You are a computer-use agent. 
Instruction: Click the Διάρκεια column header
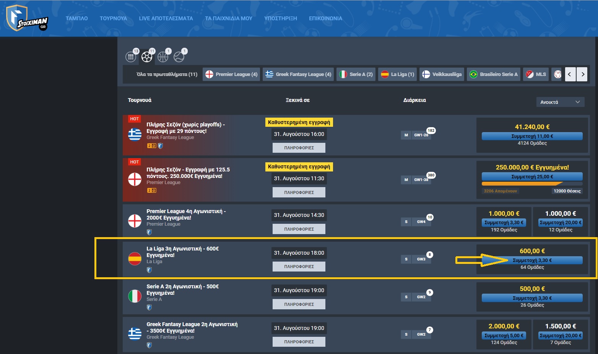[x=414, y=100]
